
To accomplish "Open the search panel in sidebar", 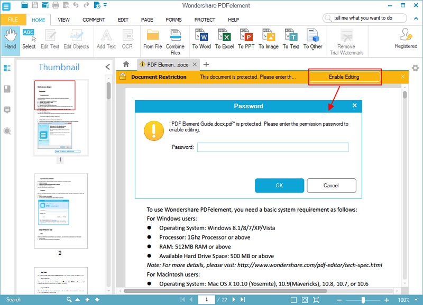I will [x=7, y=131].
